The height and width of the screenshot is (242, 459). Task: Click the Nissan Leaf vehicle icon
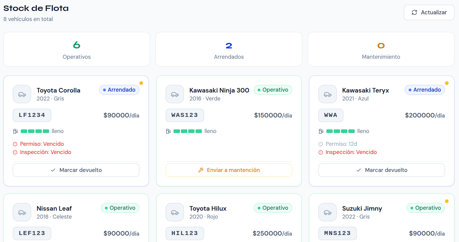[22, 212]
